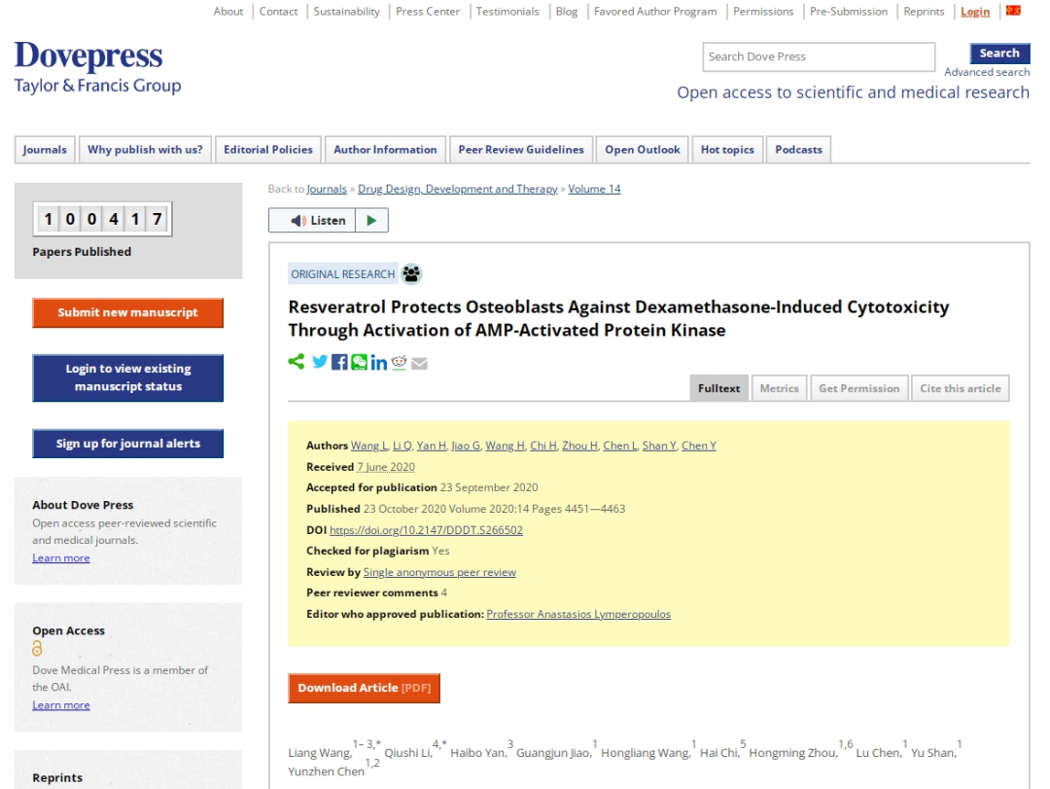Open the Pre-Submission link
The width and height of the screenshot is (1050, 789).
(849, 12)
